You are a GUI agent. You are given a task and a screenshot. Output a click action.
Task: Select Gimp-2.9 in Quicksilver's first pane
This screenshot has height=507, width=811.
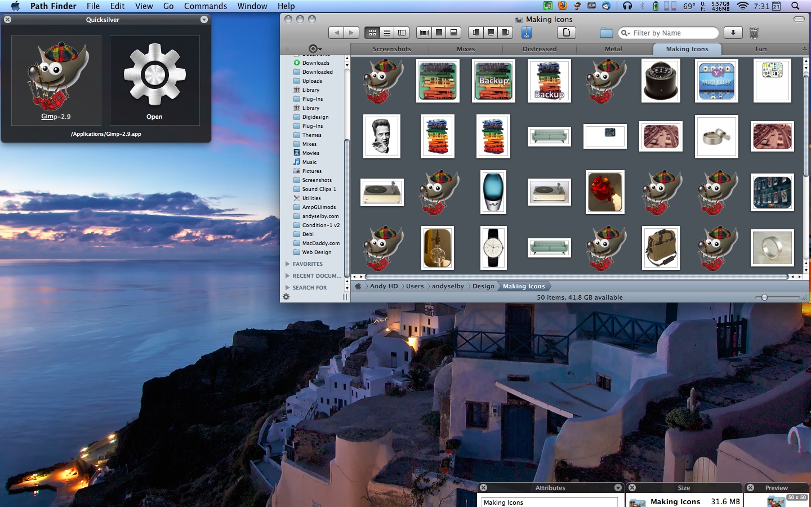[x=56, y=81]
